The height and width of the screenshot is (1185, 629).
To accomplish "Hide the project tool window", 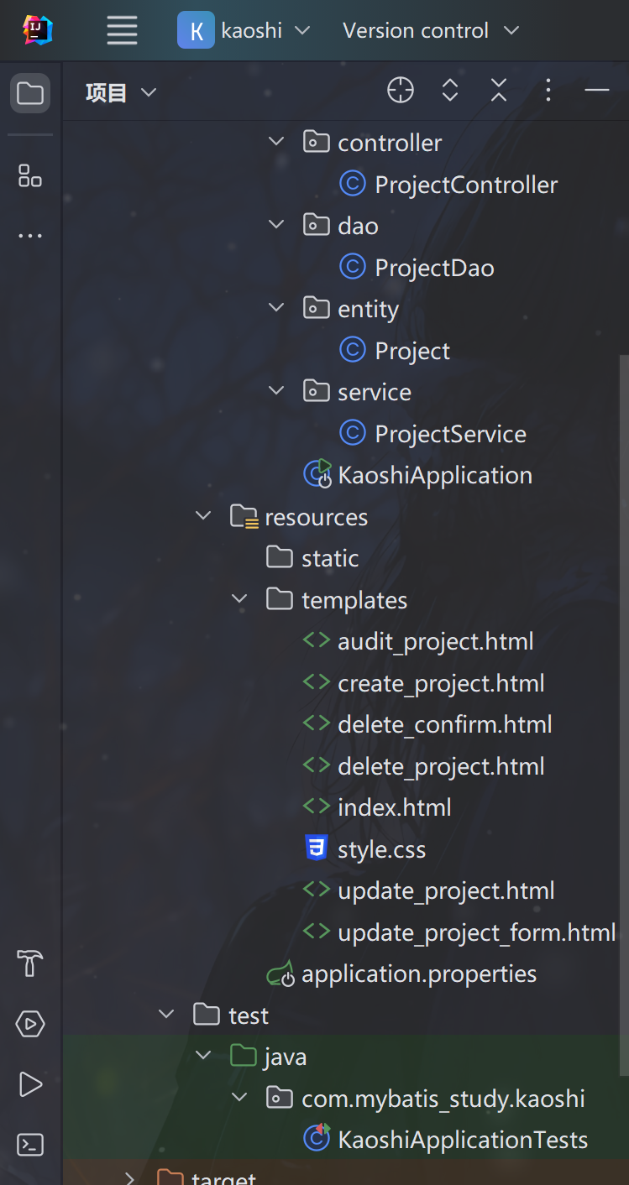I will click(596, 91).
